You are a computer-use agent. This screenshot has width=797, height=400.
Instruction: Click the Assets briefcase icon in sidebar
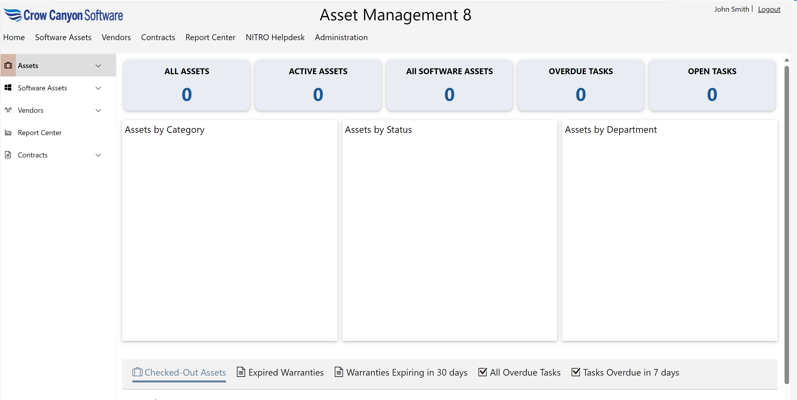tap(8, 66)
